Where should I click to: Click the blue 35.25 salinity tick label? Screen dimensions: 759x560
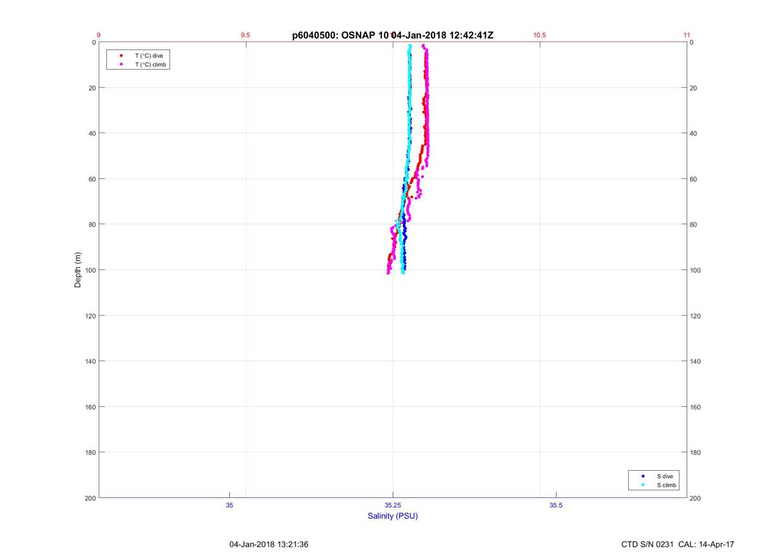tap(393, 505)
